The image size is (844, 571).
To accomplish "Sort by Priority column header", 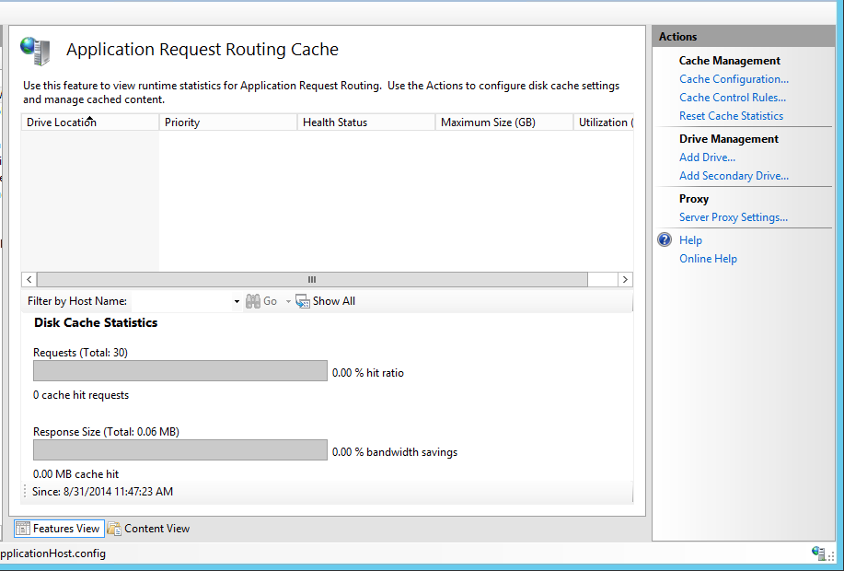I will (x=228, y=122).
